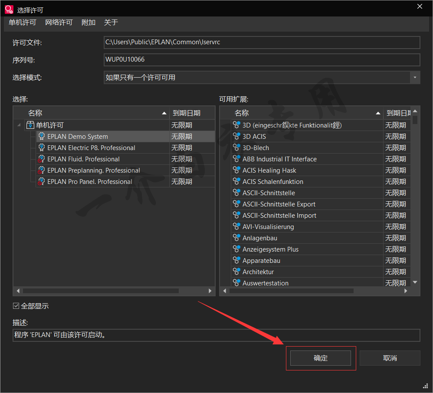This screenshot has width=433, height=393.
Task: Click the EPLAN Demo System license icon
Action: tap(41, 136)
